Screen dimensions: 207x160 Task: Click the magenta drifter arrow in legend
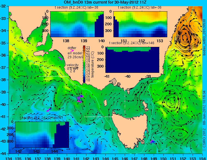[72, 50]
